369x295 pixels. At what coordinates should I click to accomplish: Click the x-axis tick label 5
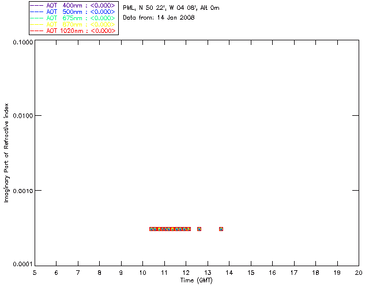(x=35, y=273)
